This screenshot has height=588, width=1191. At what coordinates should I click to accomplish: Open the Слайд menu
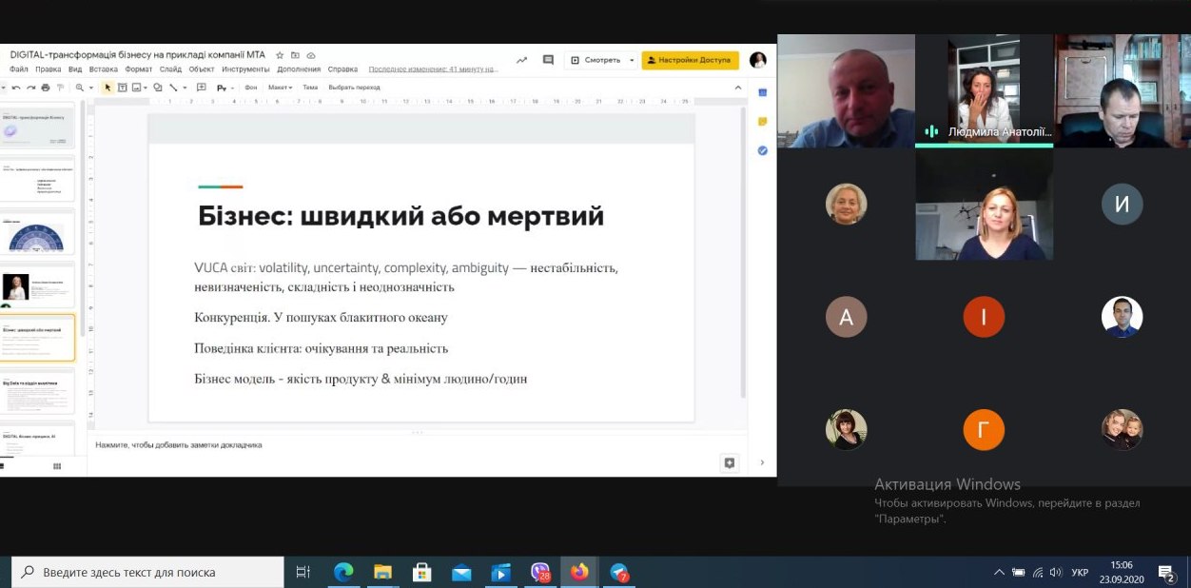pyautogui.click(x=171, y=69)
